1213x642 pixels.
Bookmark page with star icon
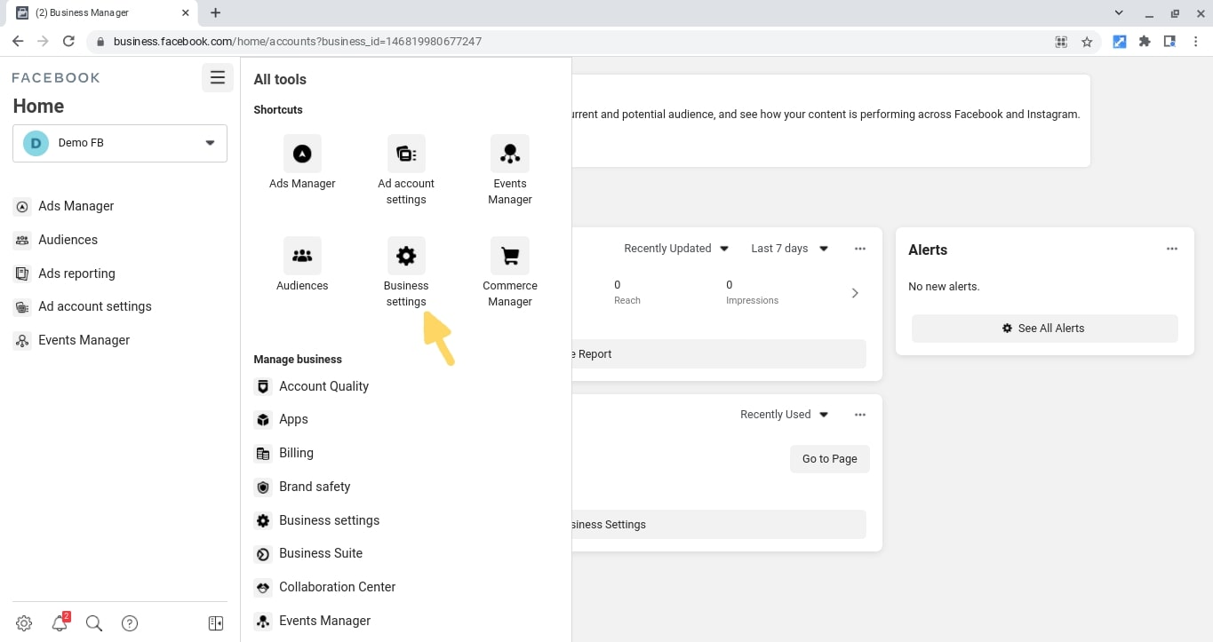tap(1086, 42)
